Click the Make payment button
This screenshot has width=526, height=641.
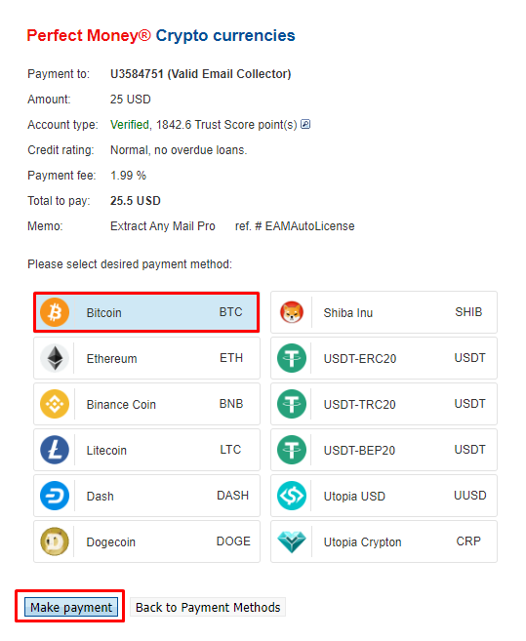(x=71, y=607)
